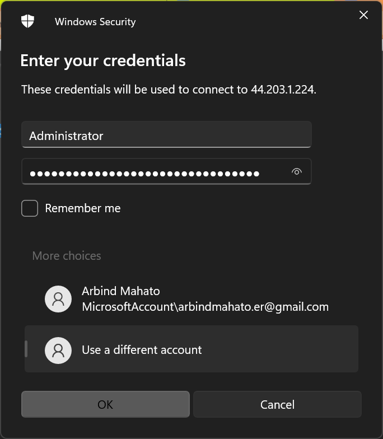Check the Remember me checkbox
This screenshot has height=439, width=383.
coord(30,208)
